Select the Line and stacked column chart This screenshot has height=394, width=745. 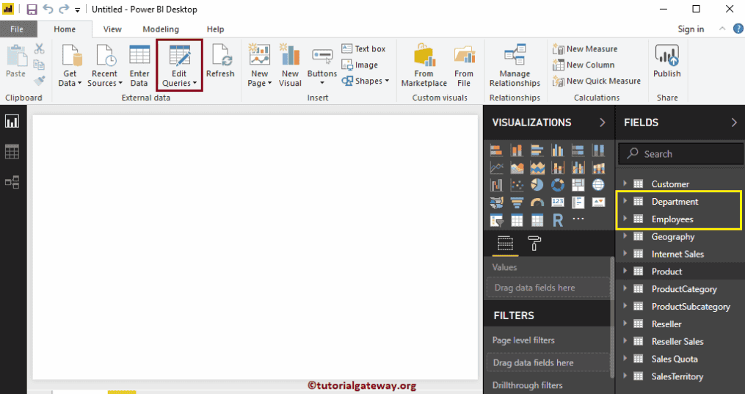(558, 167)
